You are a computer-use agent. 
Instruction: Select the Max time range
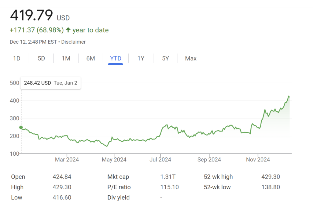pyautogui.click(x=191, y=58)
